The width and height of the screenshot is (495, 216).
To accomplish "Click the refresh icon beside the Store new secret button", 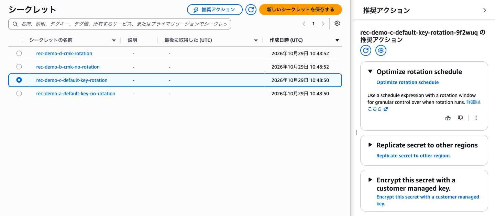I will coord(251,10).
